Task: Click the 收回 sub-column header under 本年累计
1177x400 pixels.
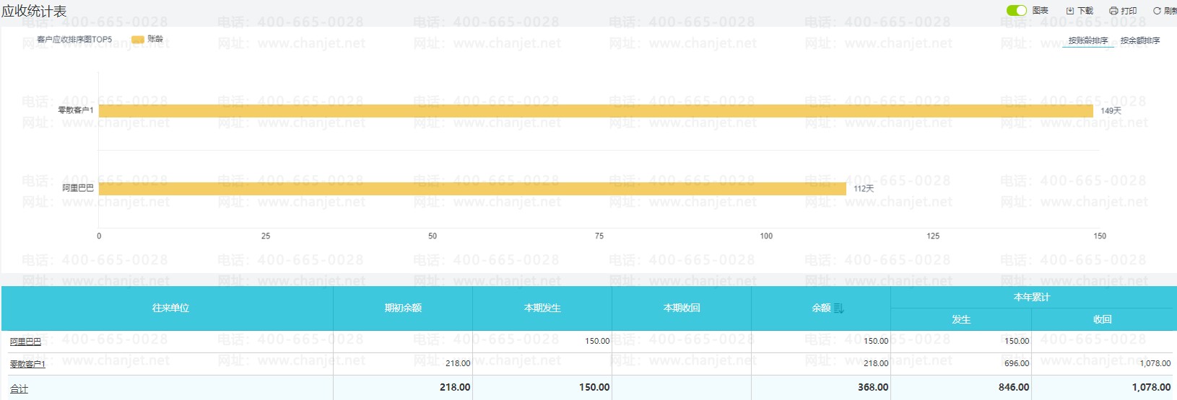Action: click(x=1102, y=319)
